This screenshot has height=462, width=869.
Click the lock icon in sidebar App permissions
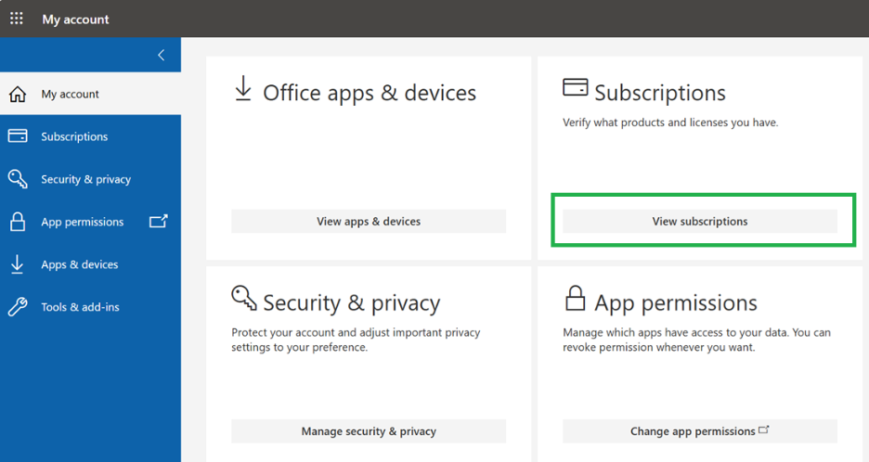tap(18, 222)
